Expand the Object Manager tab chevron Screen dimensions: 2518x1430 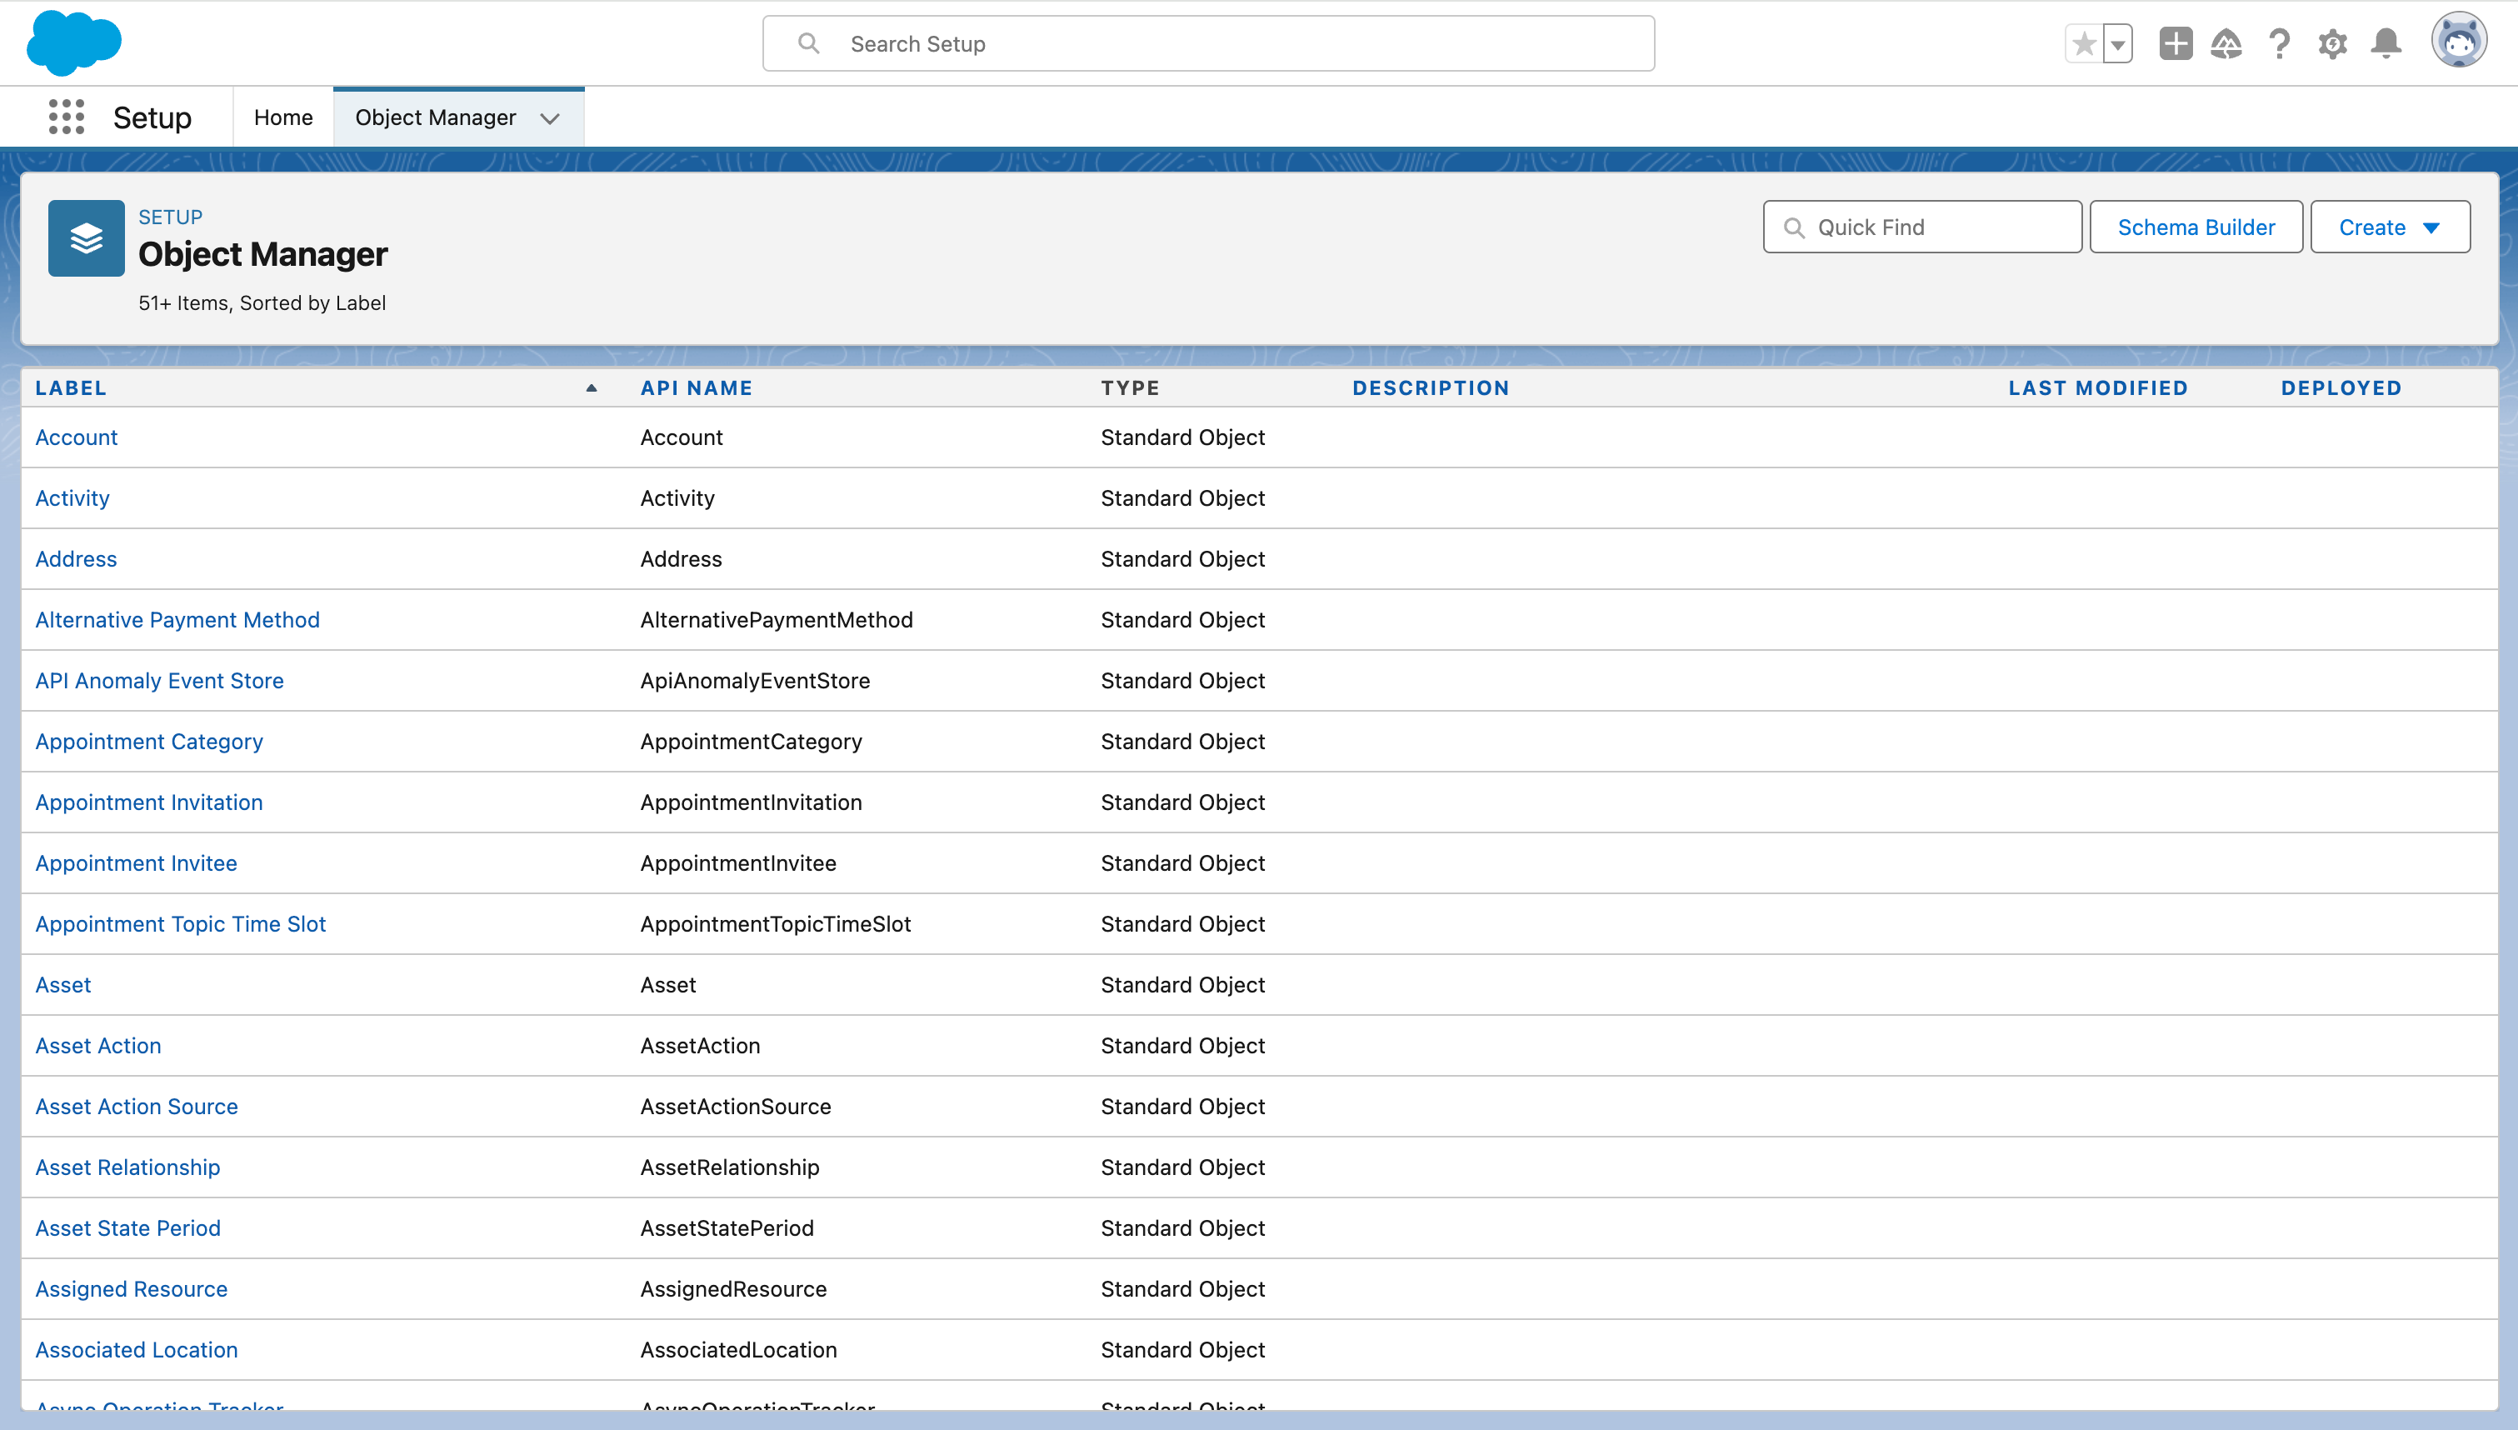[x=550, y=117]
